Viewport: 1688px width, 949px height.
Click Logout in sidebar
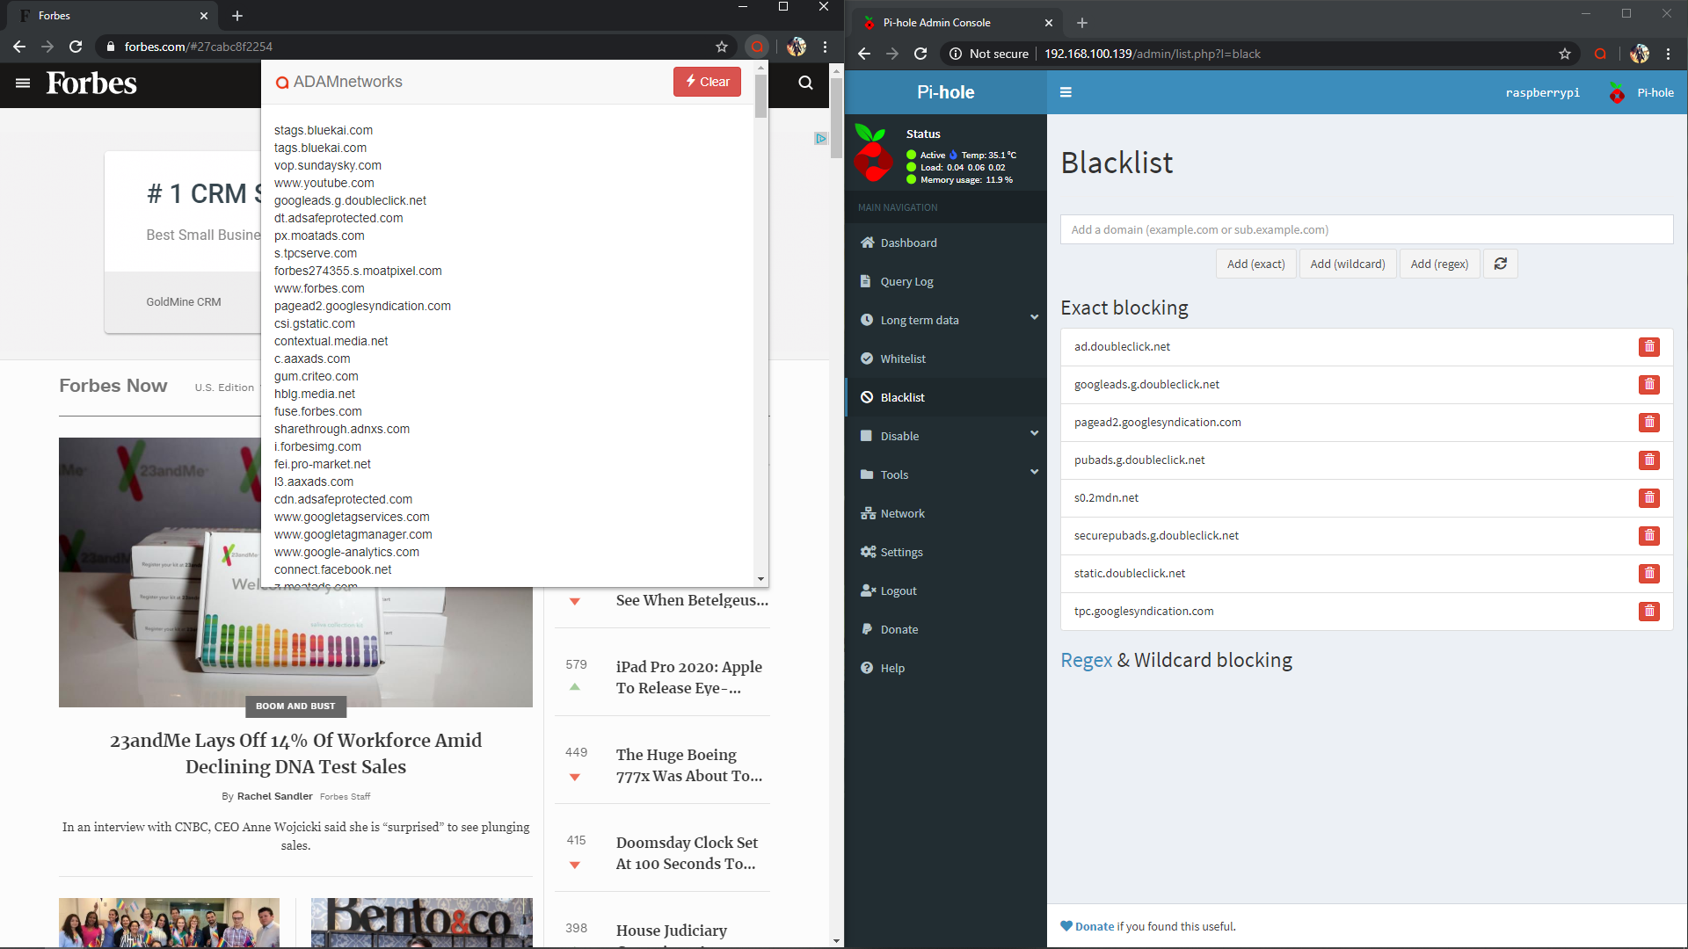pos(946,590)
